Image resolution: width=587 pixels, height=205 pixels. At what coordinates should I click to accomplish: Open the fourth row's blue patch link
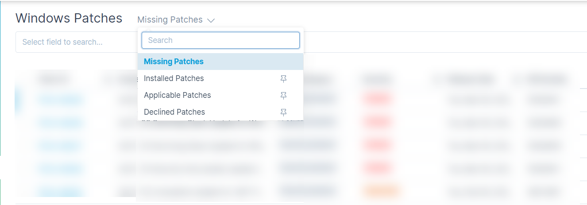[60, 168]
